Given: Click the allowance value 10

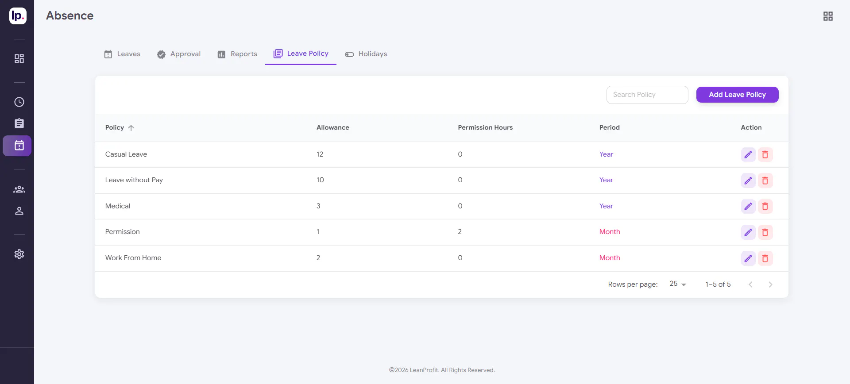Looking at the screenshot, I should (320, 180).
